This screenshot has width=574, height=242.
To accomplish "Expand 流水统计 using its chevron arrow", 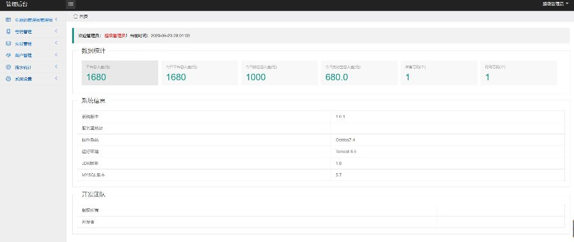I will point(56,66).
